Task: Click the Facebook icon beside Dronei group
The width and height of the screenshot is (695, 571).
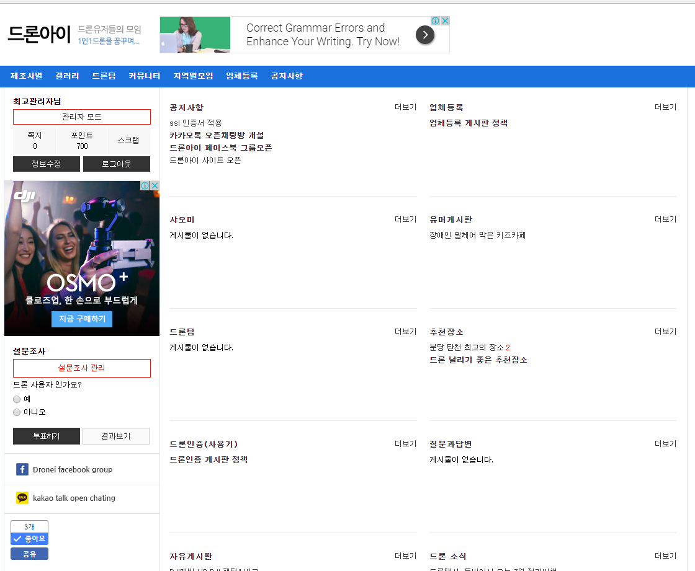Action: [22, 469]
